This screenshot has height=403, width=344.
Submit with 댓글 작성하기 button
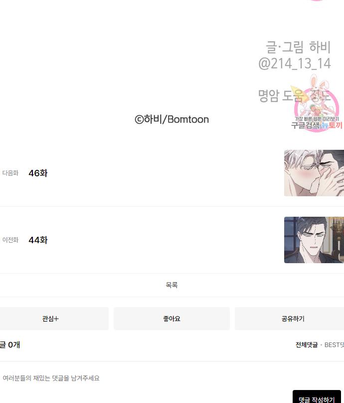point(317,397)
